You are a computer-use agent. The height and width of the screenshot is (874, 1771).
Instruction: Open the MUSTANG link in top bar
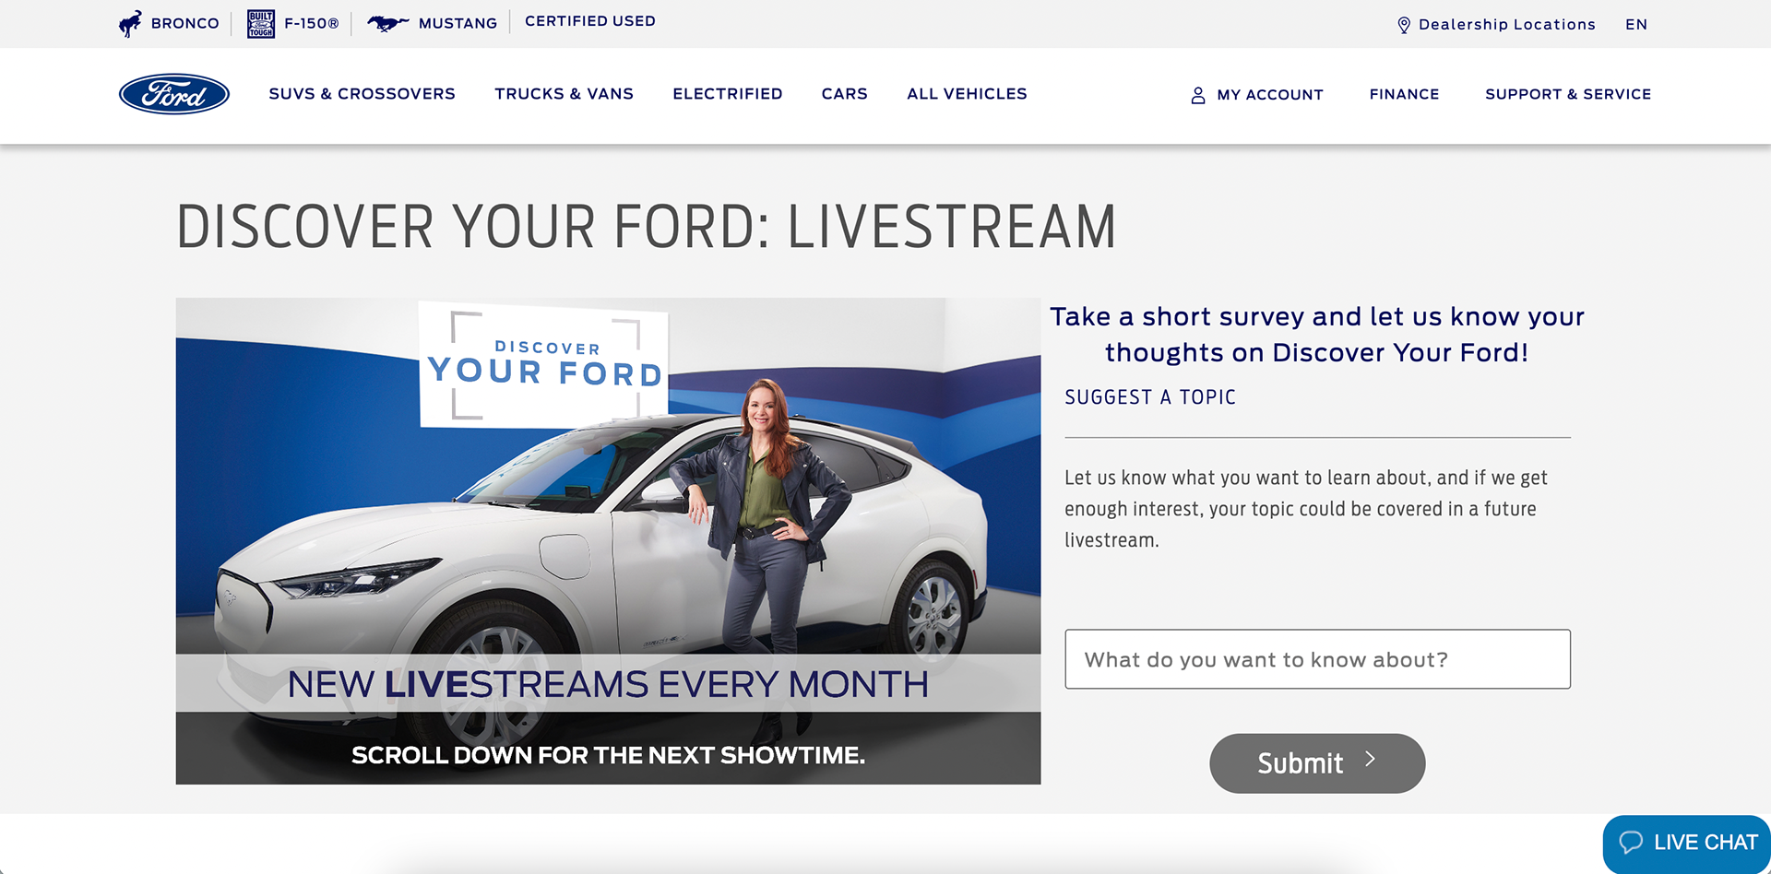pyautogui.click(x=458, y=23)
